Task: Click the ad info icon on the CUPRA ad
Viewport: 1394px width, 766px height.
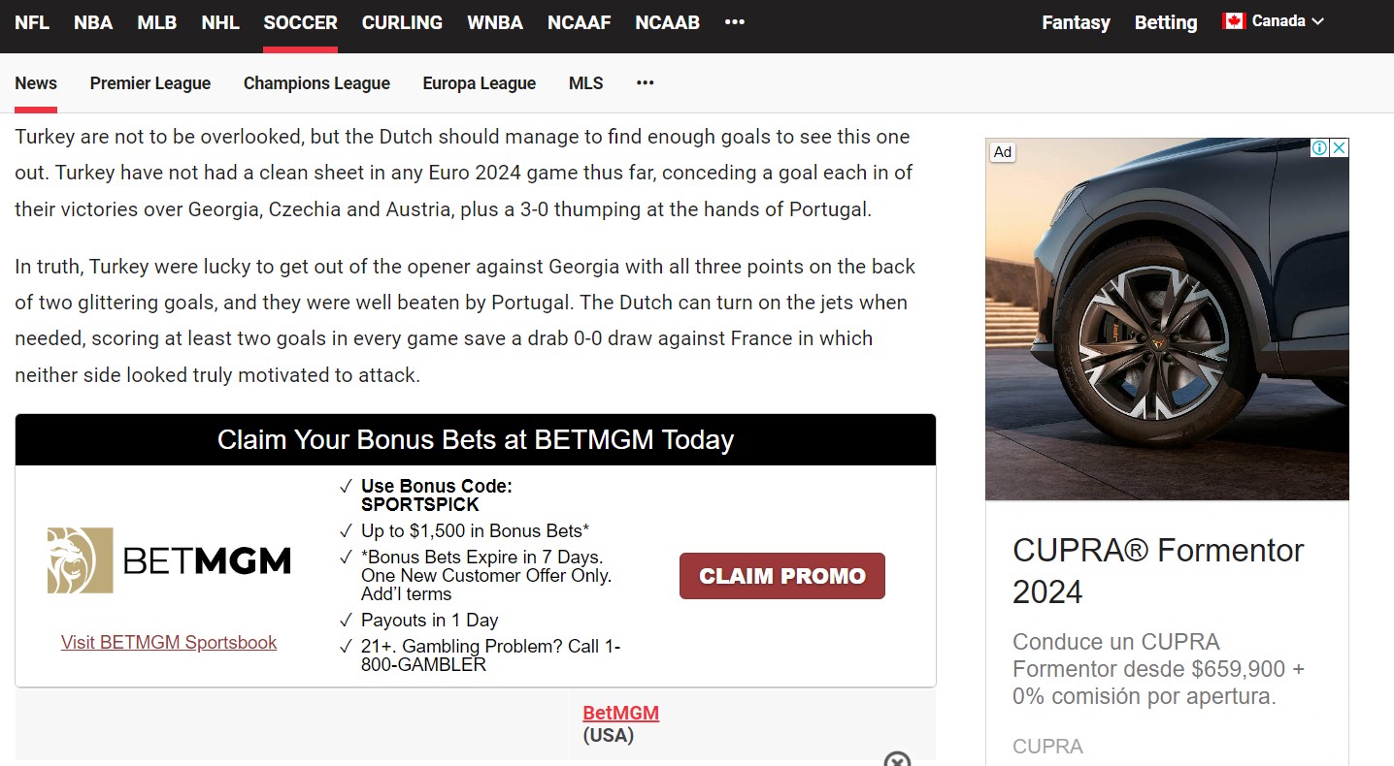Action: (x=1319, y=148)
